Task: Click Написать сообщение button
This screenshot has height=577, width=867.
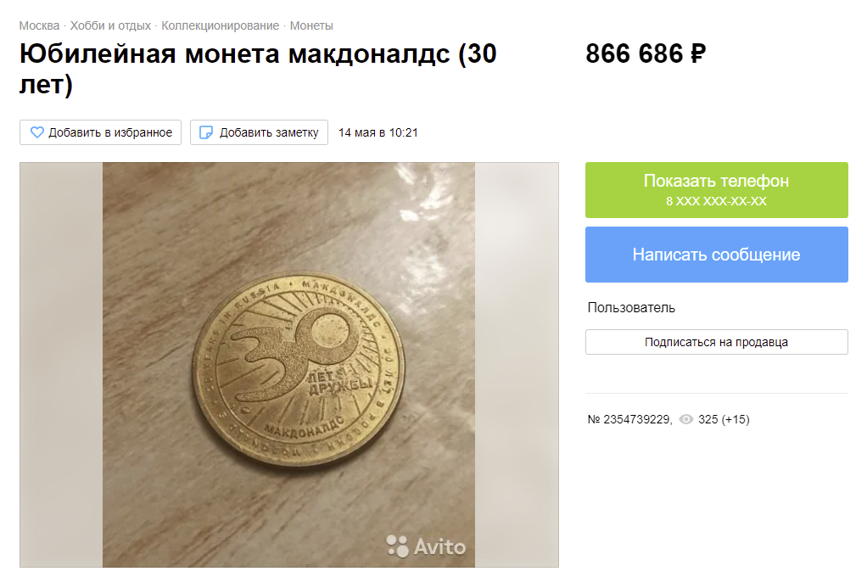Action: 717,255
